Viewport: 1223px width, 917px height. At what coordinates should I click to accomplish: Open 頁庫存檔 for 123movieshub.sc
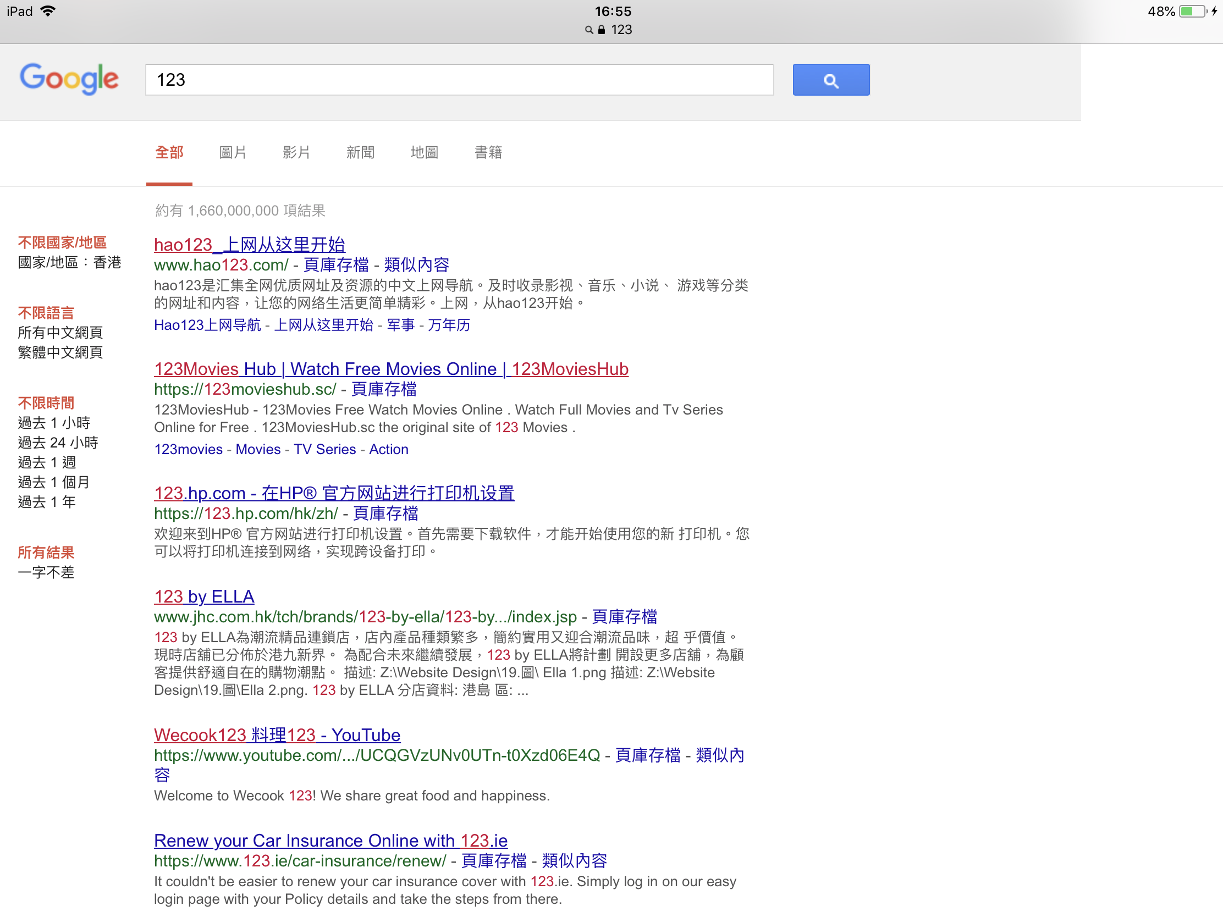[384, 390]
